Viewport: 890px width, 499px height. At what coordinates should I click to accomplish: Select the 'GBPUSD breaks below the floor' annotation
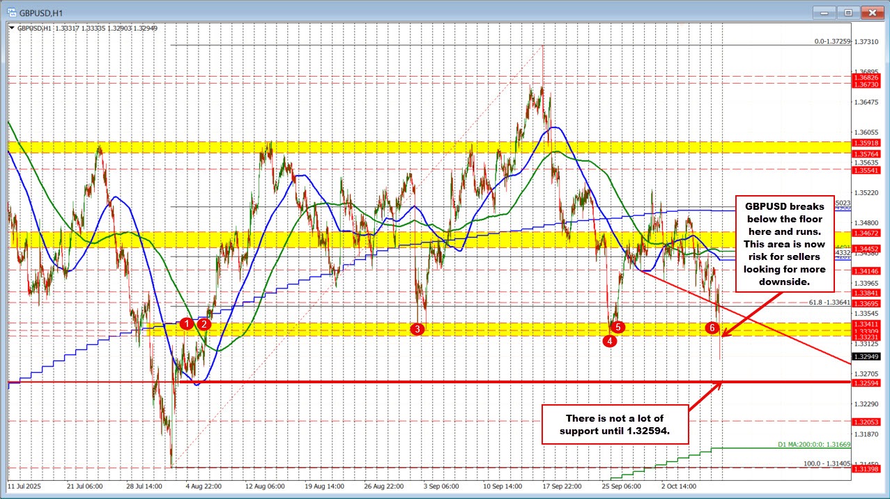(785, 244)
